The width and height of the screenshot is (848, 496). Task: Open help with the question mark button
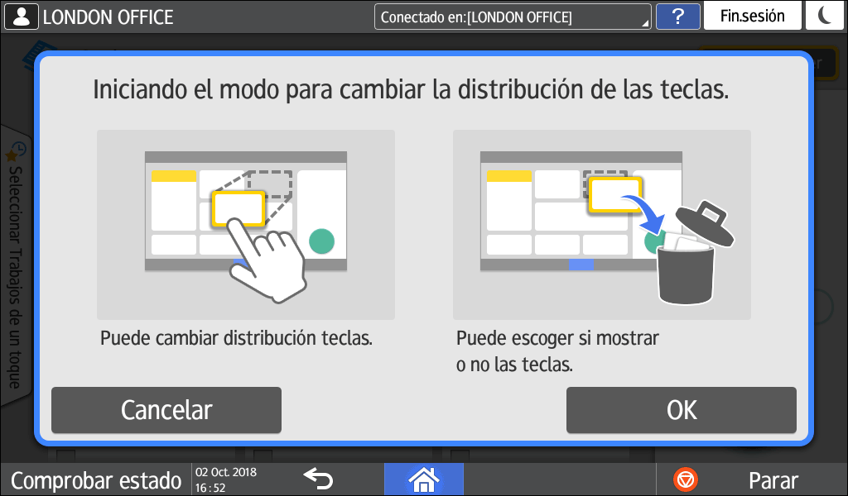point(677,17)
